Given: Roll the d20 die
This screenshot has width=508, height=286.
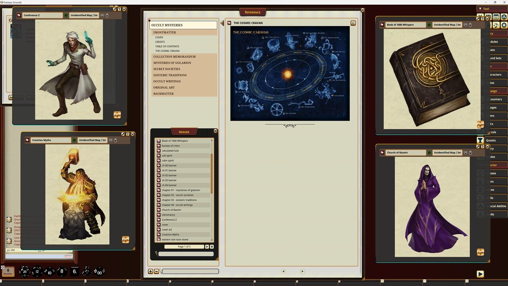Looking at the screenshot, I should (x=25, y=272).
